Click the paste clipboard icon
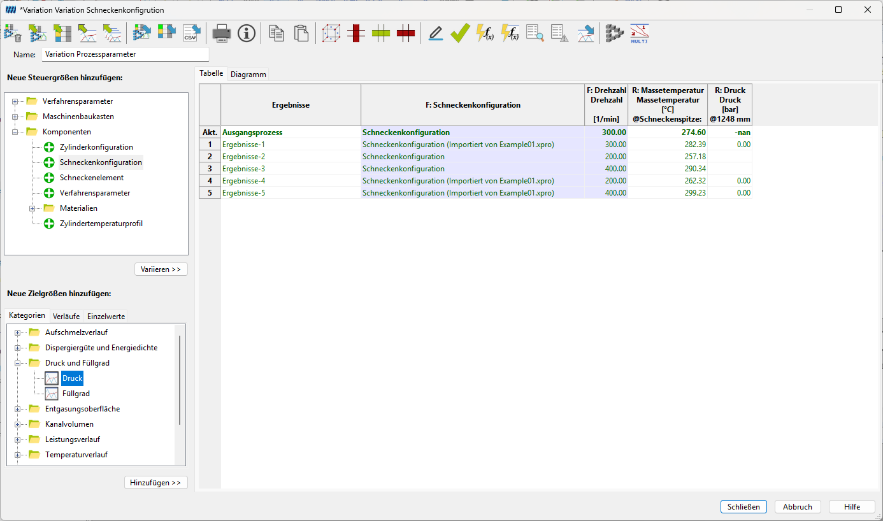This screenshot has height=521, width=883. 301,33
